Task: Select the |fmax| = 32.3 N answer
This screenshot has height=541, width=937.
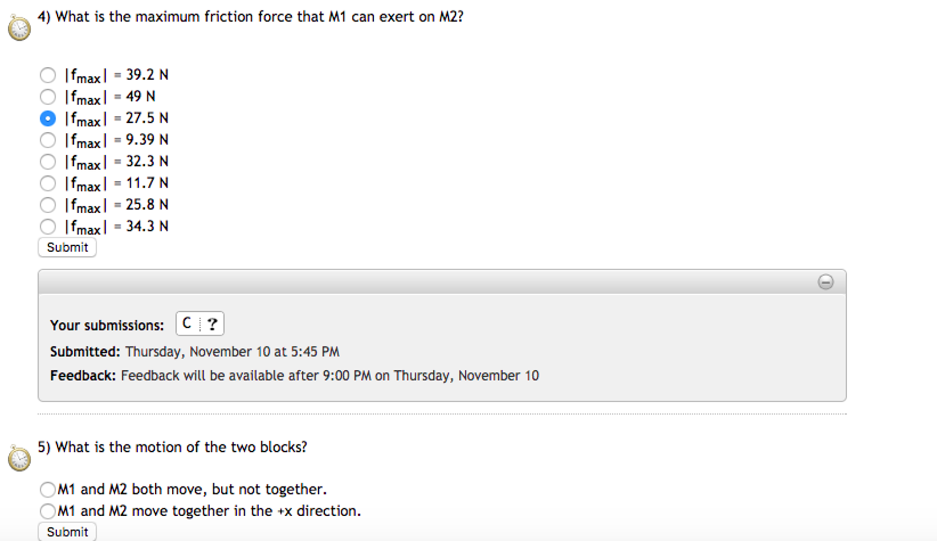Action: (48, 162)
